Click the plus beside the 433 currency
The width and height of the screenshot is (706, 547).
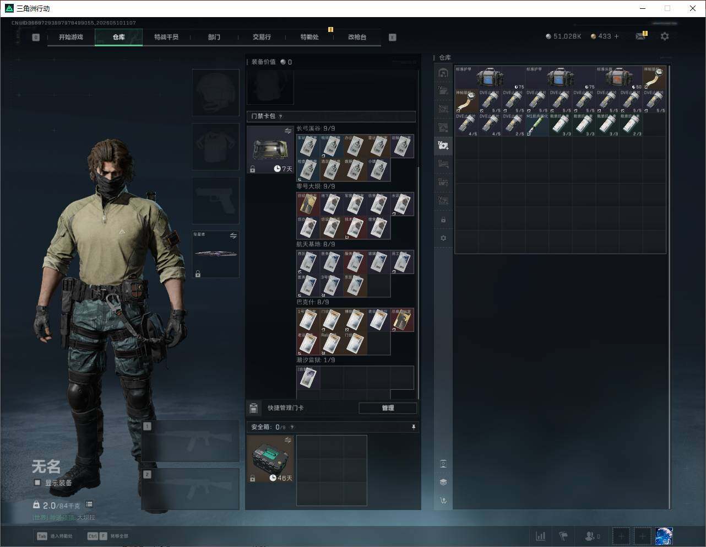(616, 36)
